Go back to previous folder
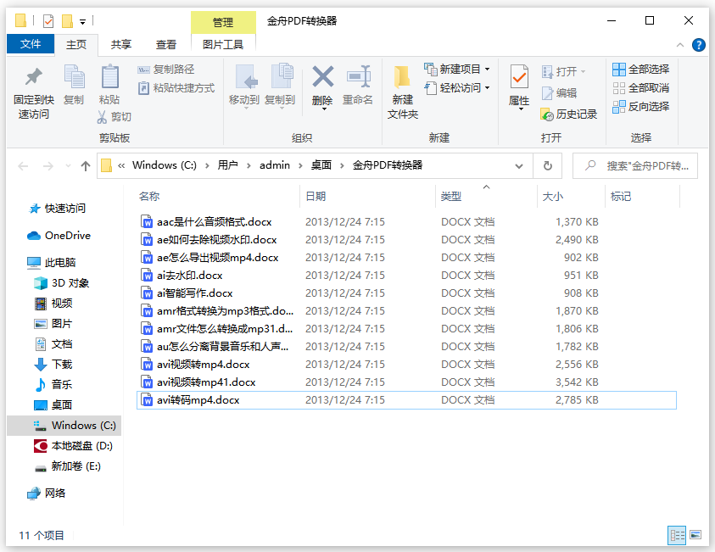Image resolution: width=715 pixels, height=552 pixels. click(23, 166)
